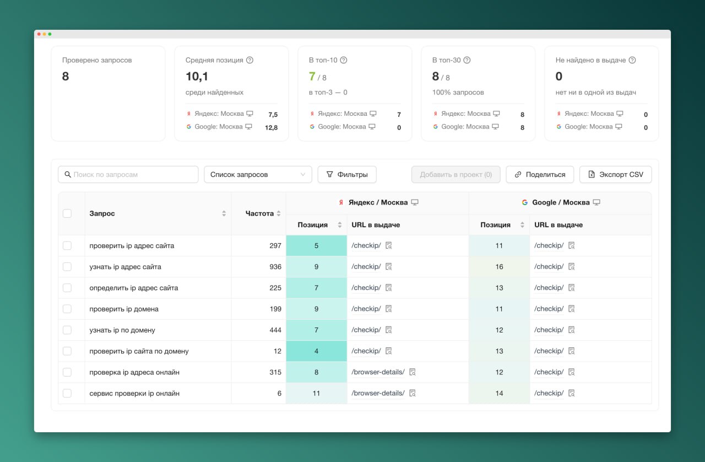705x462 pixels.
Task: Toggle the select-all checkbox in table header
Action: [67, 213]
